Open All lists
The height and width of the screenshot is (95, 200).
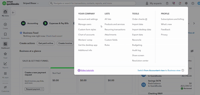(108, 19)
